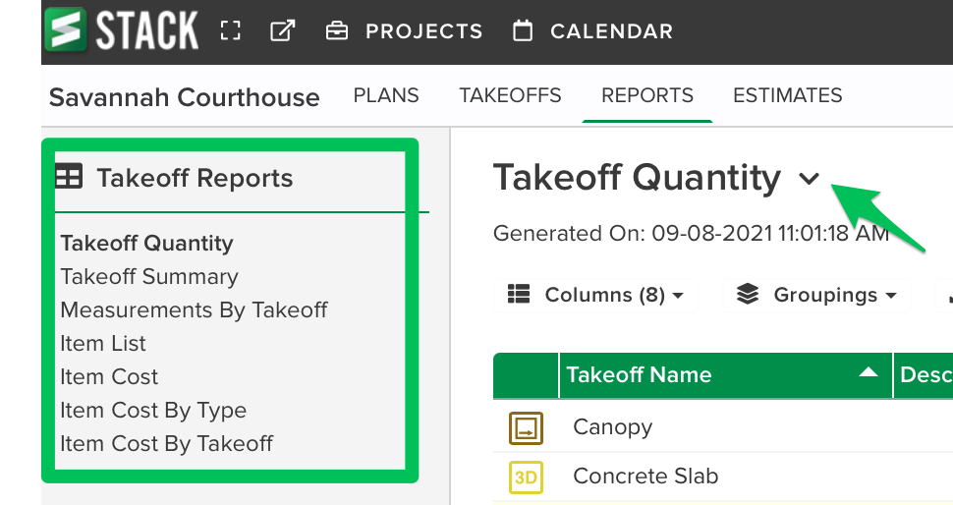This screenshot has height=505, width=953.
Task: Toggle fullscreen mode icon
Action: click(230, 30)
